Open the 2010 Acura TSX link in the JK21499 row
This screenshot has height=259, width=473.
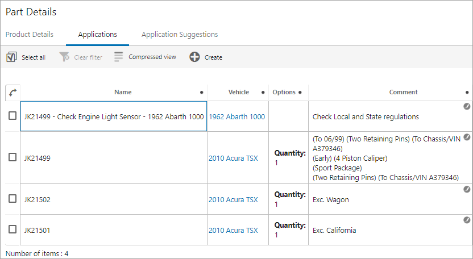pyautogui.click(x=233, y=158)
